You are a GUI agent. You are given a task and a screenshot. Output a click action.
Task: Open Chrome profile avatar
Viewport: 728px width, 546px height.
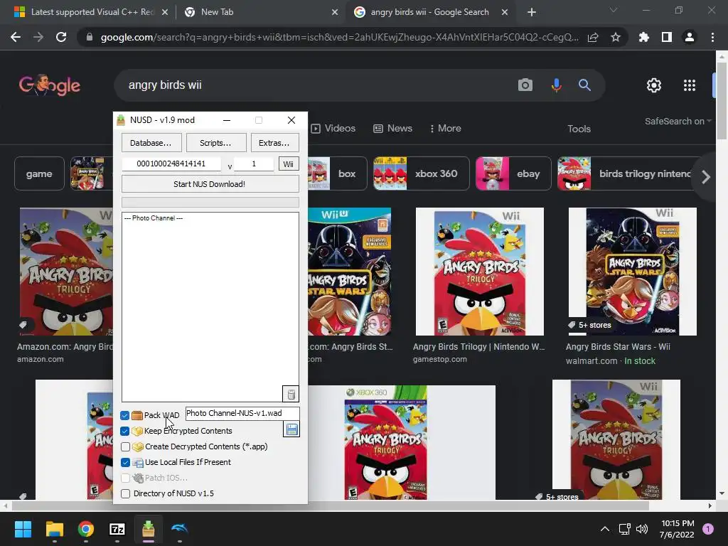(690, 37)
